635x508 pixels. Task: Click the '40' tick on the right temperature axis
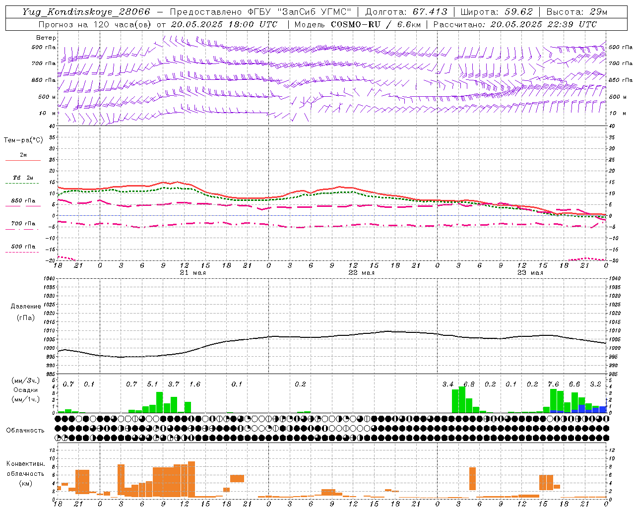tap(612, 126)
